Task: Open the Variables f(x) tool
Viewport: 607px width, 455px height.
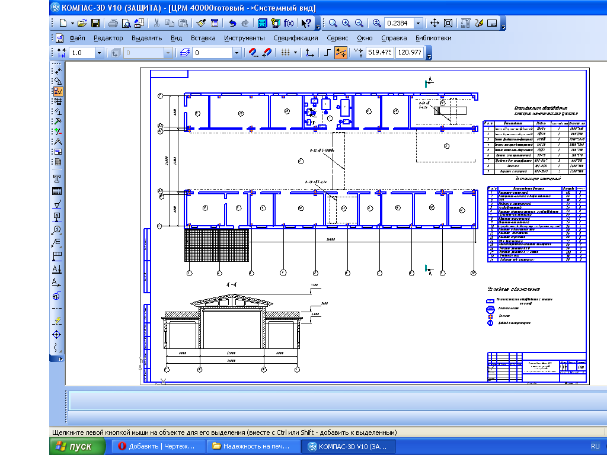Action: coord(289,23)
